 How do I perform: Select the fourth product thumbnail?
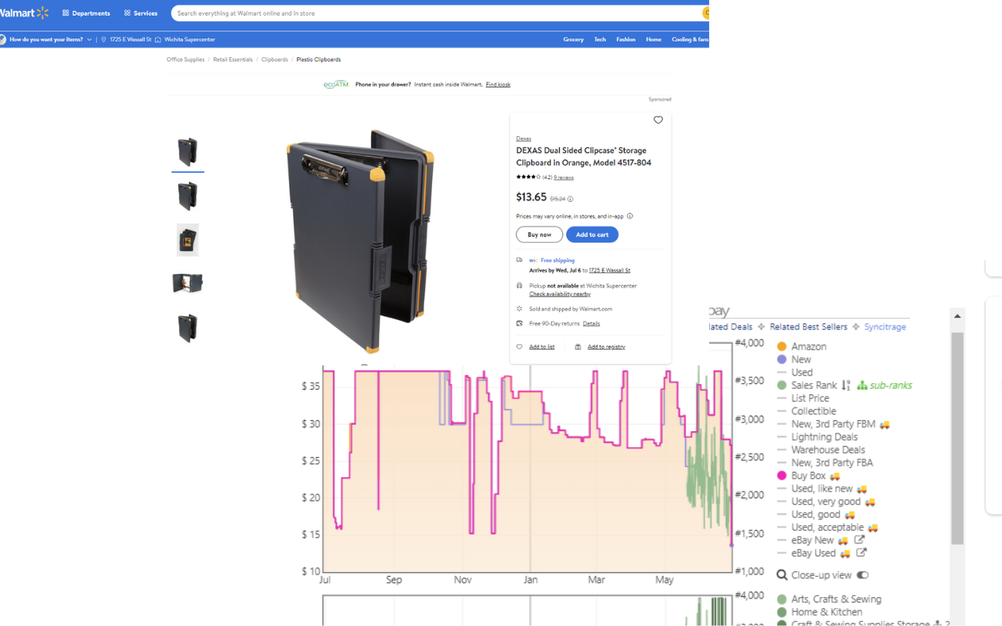[188, 283]
